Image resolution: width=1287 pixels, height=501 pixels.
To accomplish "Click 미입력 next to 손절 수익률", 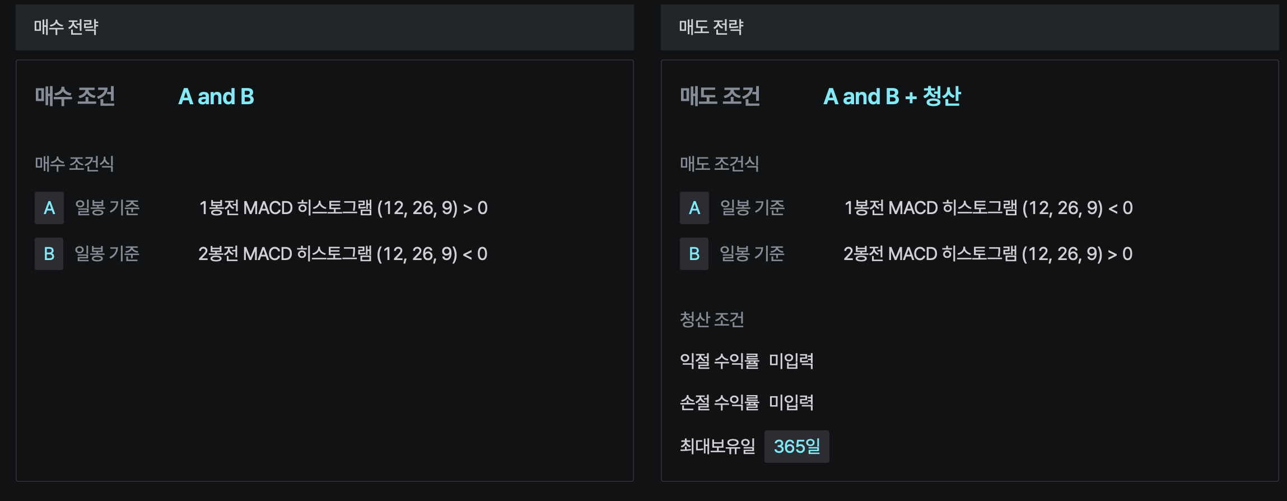I will (x=791, y=402).
